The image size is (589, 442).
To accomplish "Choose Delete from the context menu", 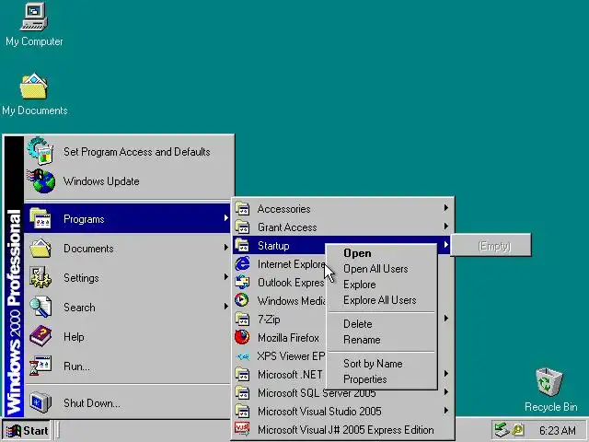I will point(381,324).
